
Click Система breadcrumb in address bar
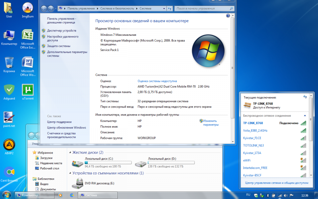tap(145, 8)
